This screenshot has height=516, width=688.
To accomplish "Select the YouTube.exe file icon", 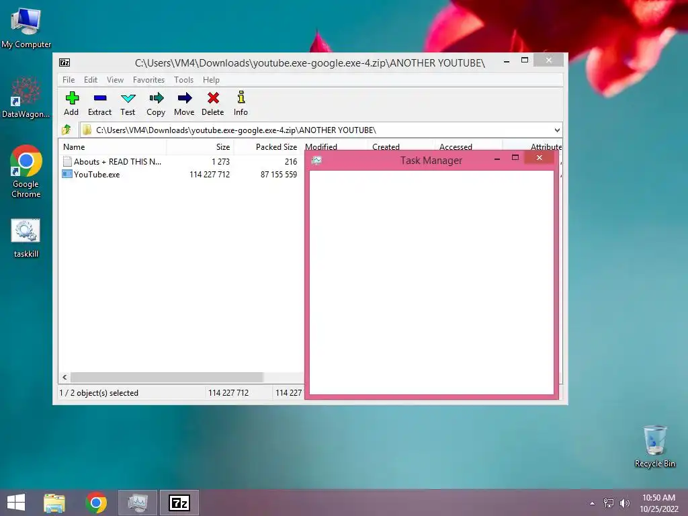I will (67, 174).
